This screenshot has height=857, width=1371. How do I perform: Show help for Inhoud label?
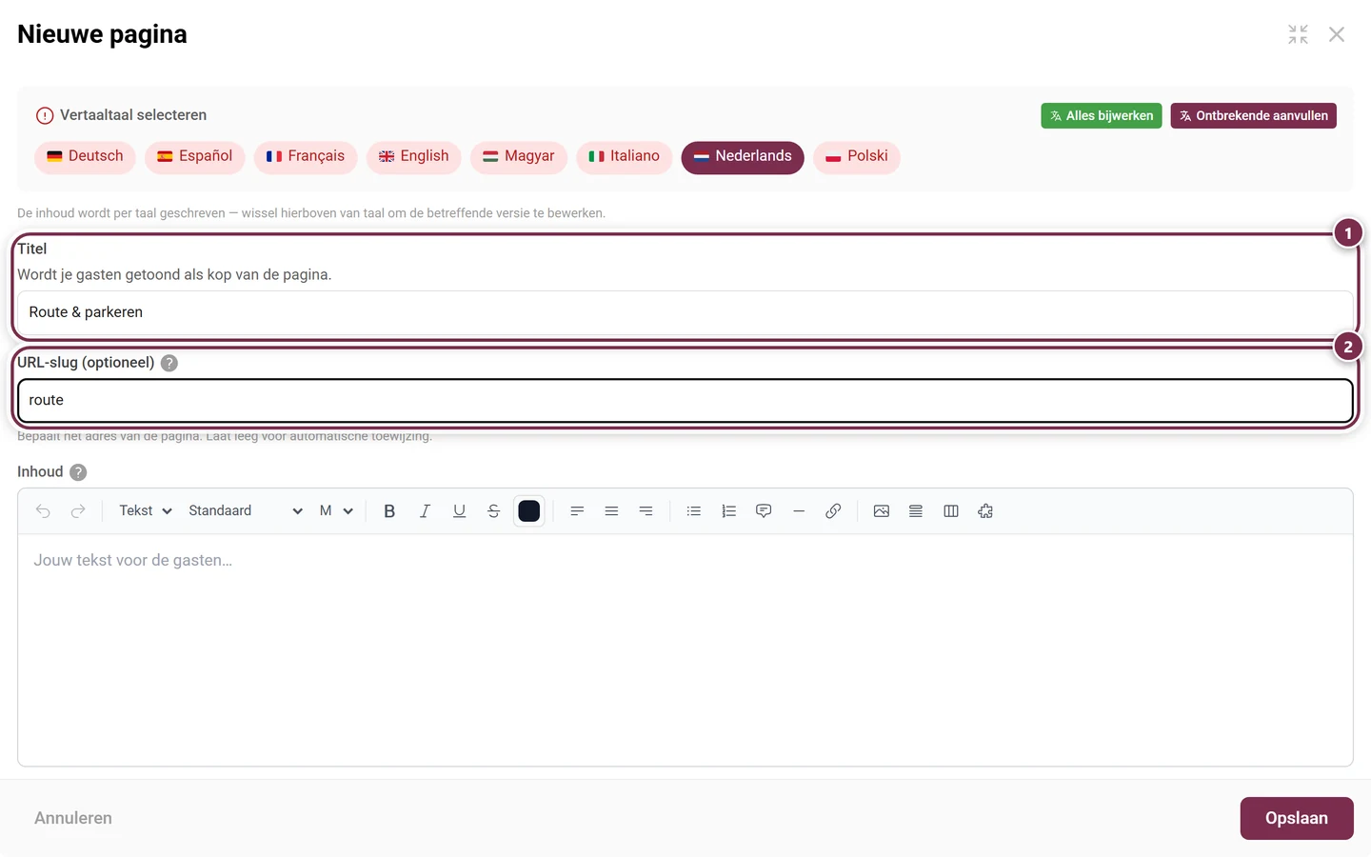78,472
